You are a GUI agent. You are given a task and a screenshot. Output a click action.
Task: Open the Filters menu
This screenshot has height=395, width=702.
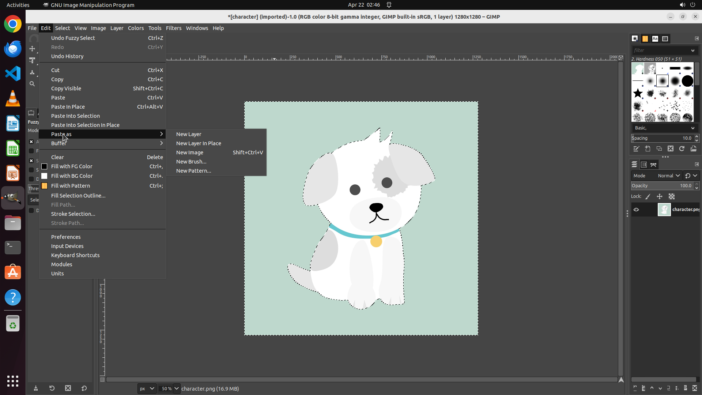173,28
